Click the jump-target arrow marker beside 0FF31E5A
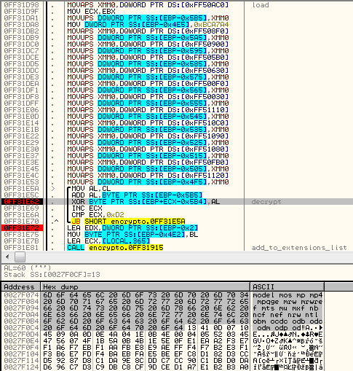Viewport: 353px width, 371px height. click(53, 189)
